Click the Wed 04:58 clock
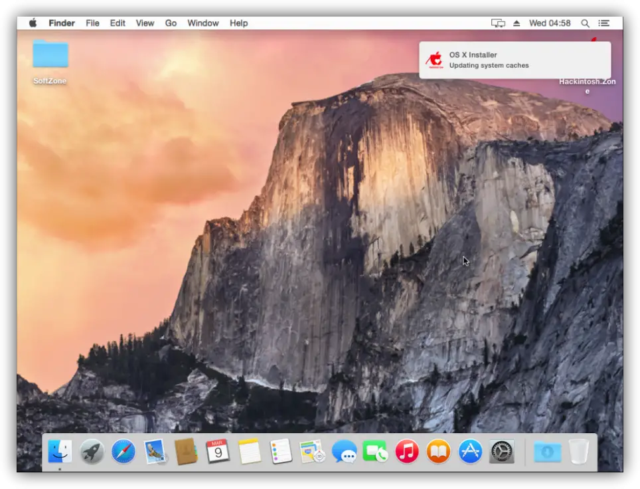The height and width of the screenshot is (489, 640). (x=550, y=23)
